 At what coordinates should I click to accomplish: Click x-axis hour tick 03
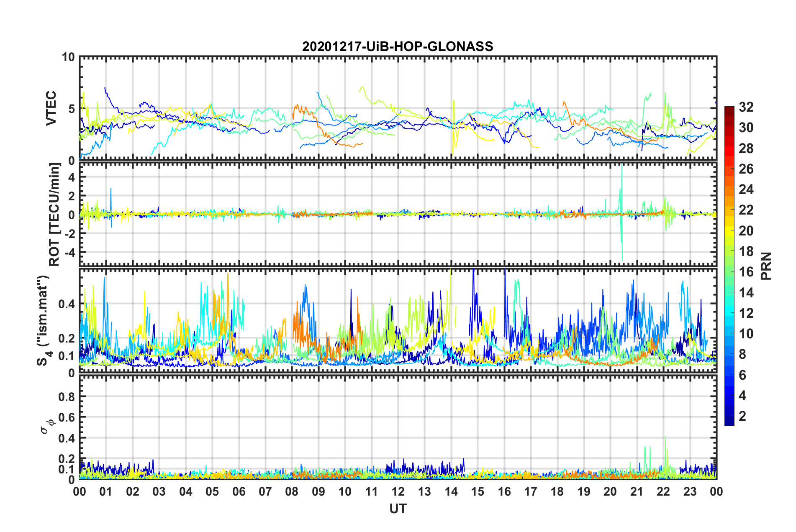pos(159,491)
